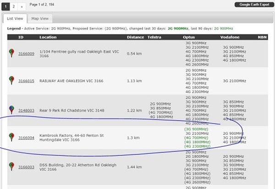Viewport: 275px width, 189px height.
Task: Select Rear 9 Park Rd Chadstone location
Action: [x=72, y=111]
